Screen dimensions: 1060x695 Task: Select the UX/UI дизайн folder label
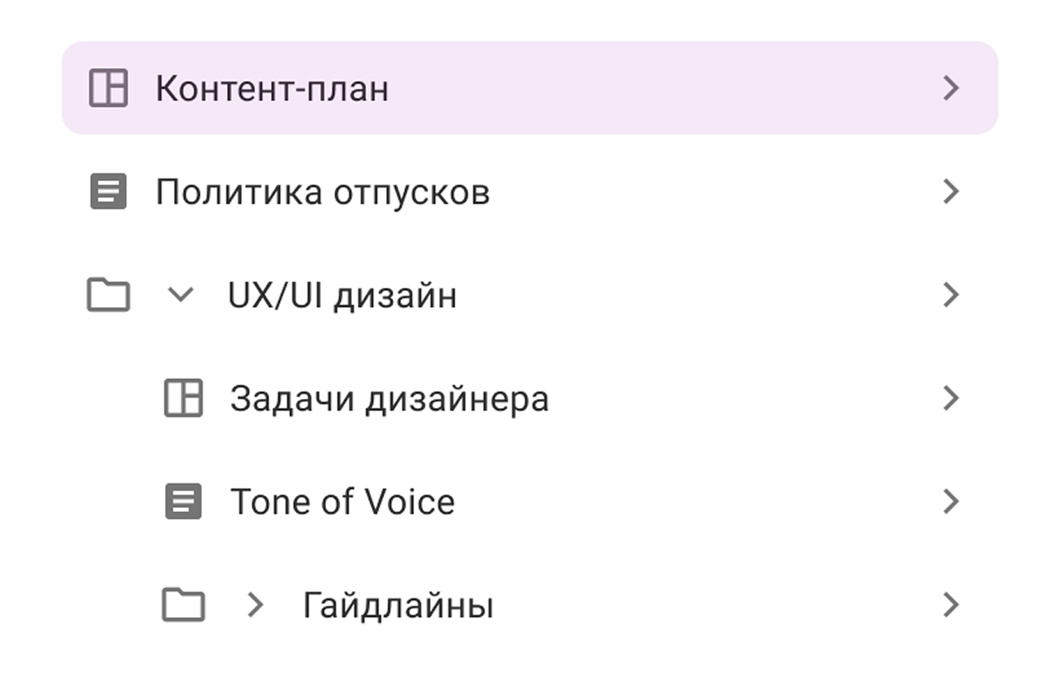[x=342, y=295]
